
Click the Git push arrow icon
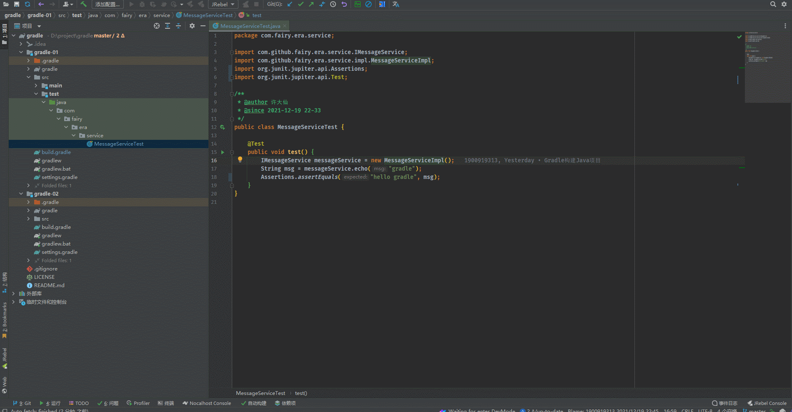(x=311, y=4)
